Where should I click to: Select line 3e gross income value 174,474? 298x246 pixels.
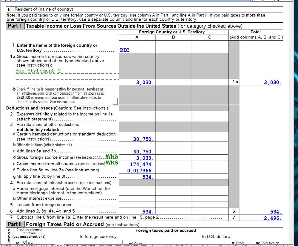pos(137,164)
